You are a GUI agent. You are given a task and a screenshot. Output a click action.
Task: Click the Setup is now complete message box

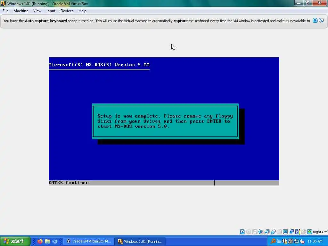tap(165, 121)
